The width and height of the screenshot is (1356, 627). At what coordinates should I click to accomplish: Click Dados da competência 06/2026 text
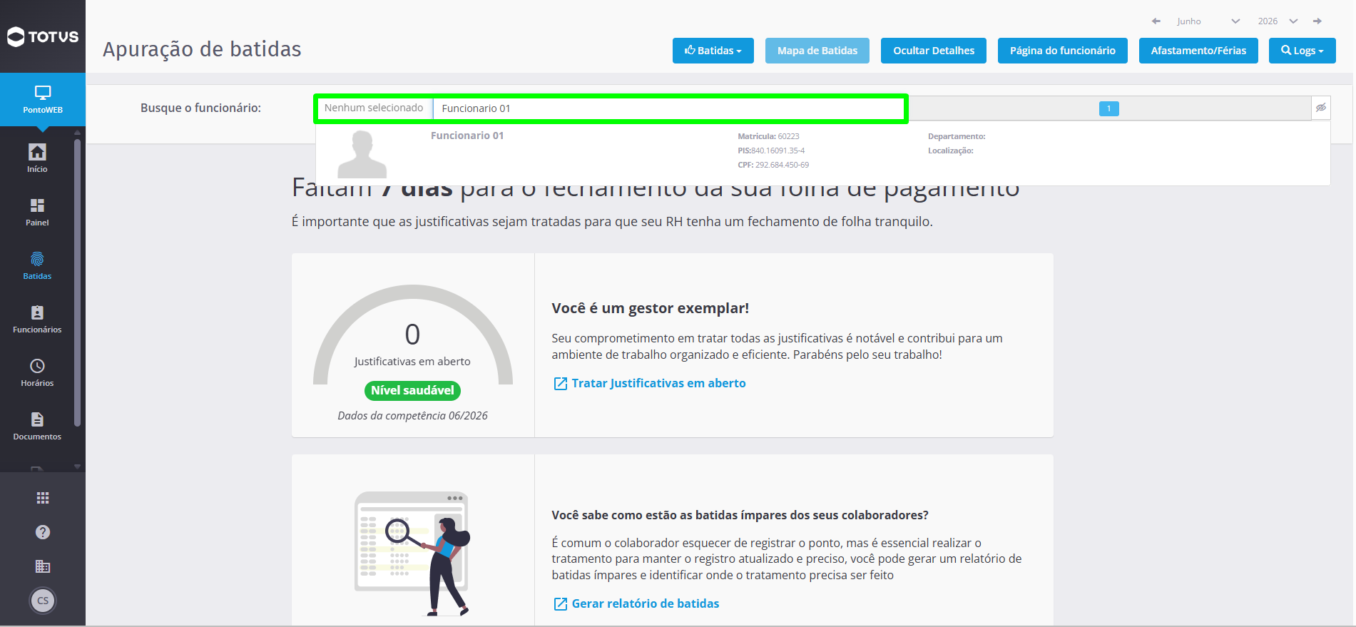point(412,416)
